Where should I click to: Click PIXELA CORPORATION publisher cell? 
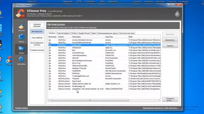coord(114,89)
